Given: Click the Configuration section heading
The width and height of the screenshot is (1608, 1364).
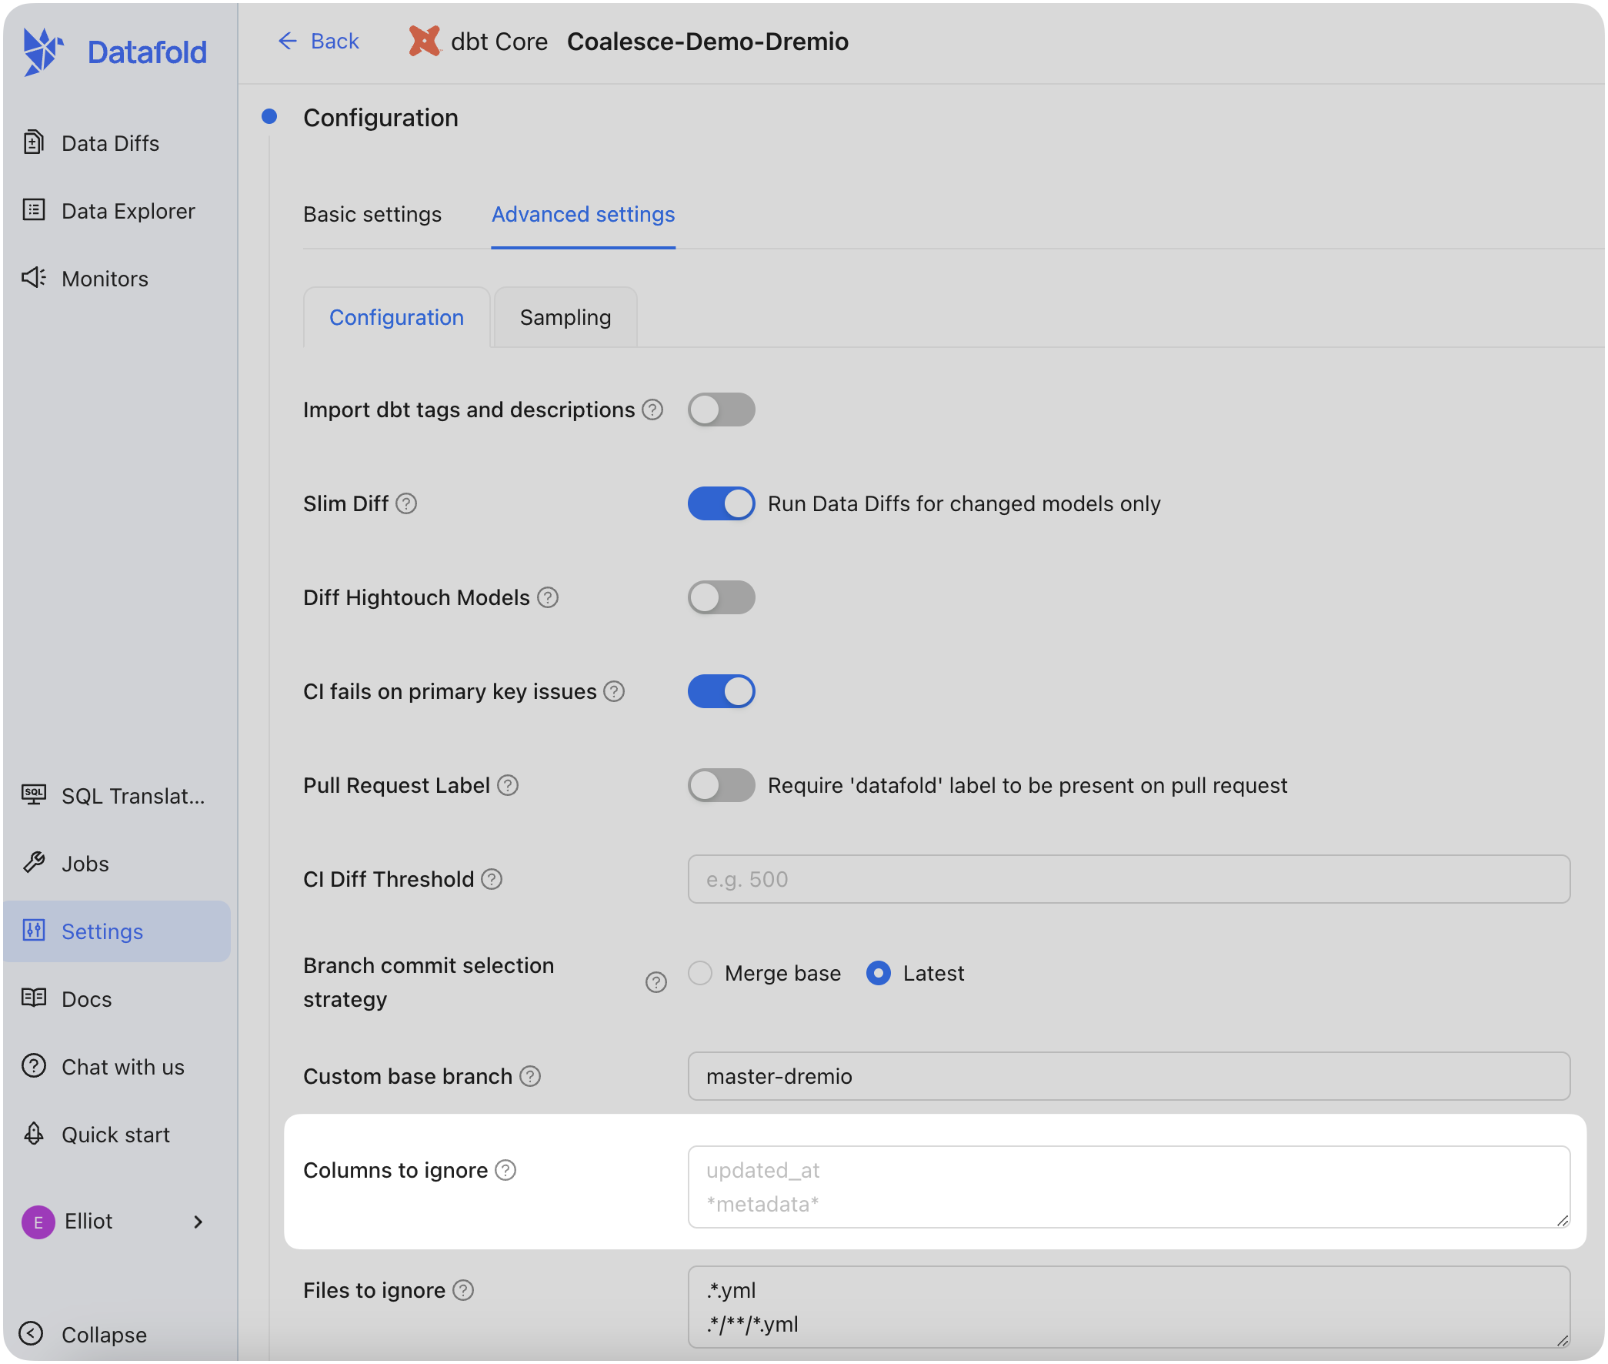Looking at the screenshot, I should pyautogui.click(x=380, y=118).
